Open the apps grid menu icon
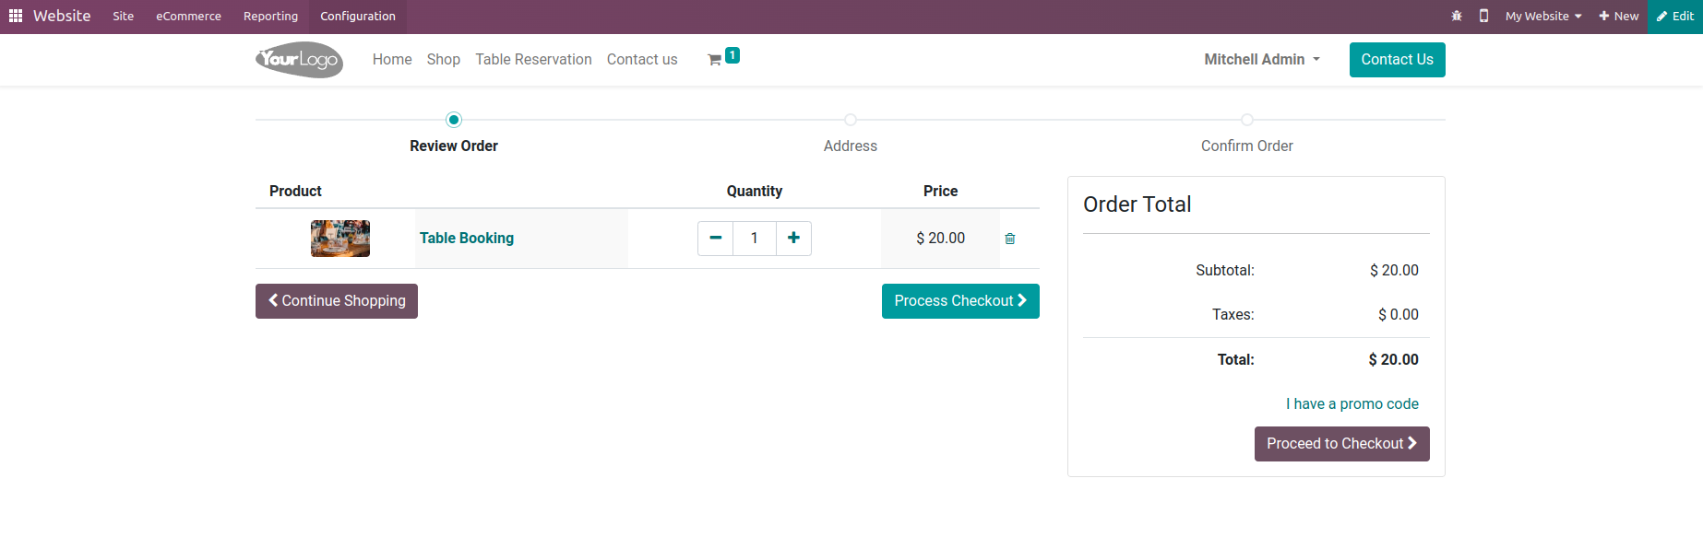This screenshot has width=1703, height=537. [16, 16]
